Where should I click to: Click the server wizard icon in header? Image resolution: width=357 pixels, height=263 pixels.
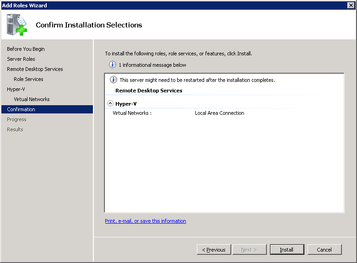tap(17, 25)
